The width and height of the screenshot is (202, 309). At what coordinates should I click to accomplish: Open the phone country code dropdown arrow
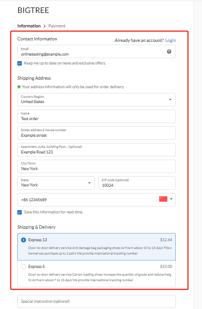click(171, 199)
